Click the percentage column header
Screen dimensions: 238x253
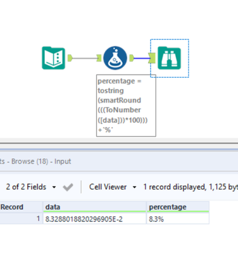coord(178,207)
